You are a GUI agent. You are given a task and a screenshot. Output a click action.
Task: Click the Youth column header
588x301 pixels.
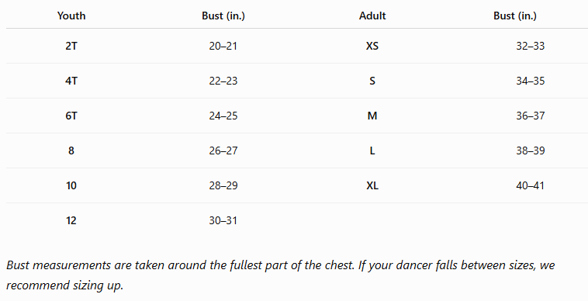(x=71, y=16)
